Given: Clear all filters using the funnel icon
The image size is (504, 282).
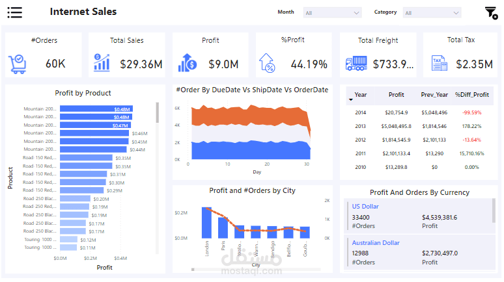Looking at the screenshot, I should pyautogui.click(x=491, y=13).
